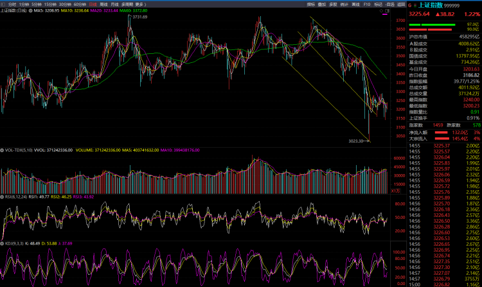Switch chart to 周线 period
Screen dimensions: 482x287
coord(103,4)
